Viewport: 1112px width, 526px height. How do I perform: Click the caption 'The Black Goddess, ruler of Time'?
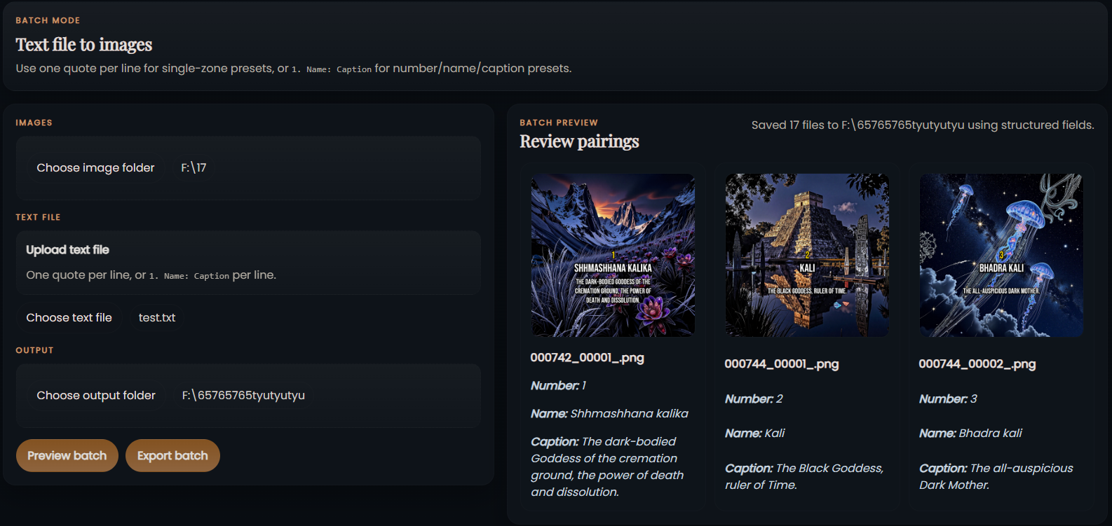(x=804, y=477)
